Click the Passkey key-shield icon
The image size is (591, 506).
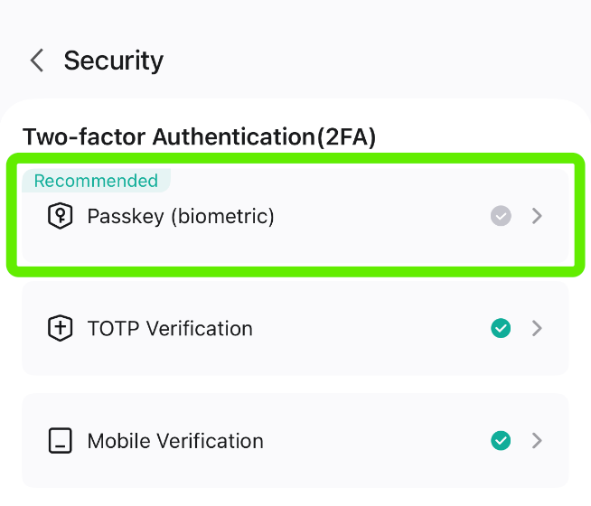point(61,216)
